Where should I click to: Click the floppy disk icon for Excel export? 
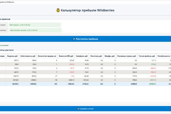pyautogui.click(x=78, y=109)
